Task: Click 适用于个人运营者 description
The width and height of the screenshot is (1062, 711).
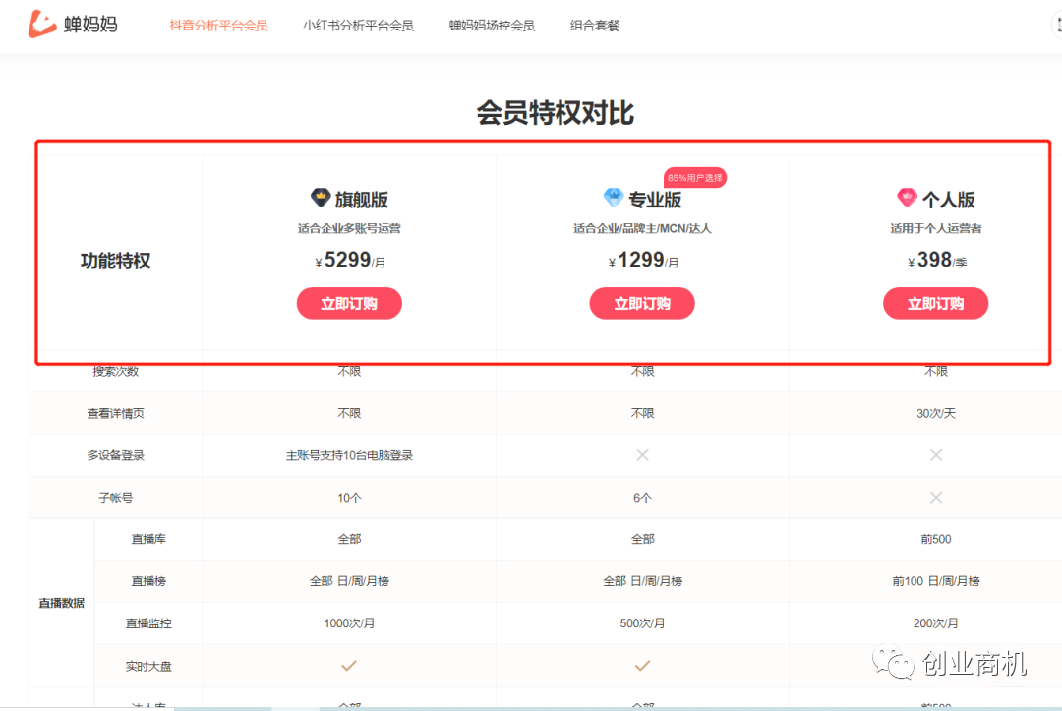Action: coord(935,228)
